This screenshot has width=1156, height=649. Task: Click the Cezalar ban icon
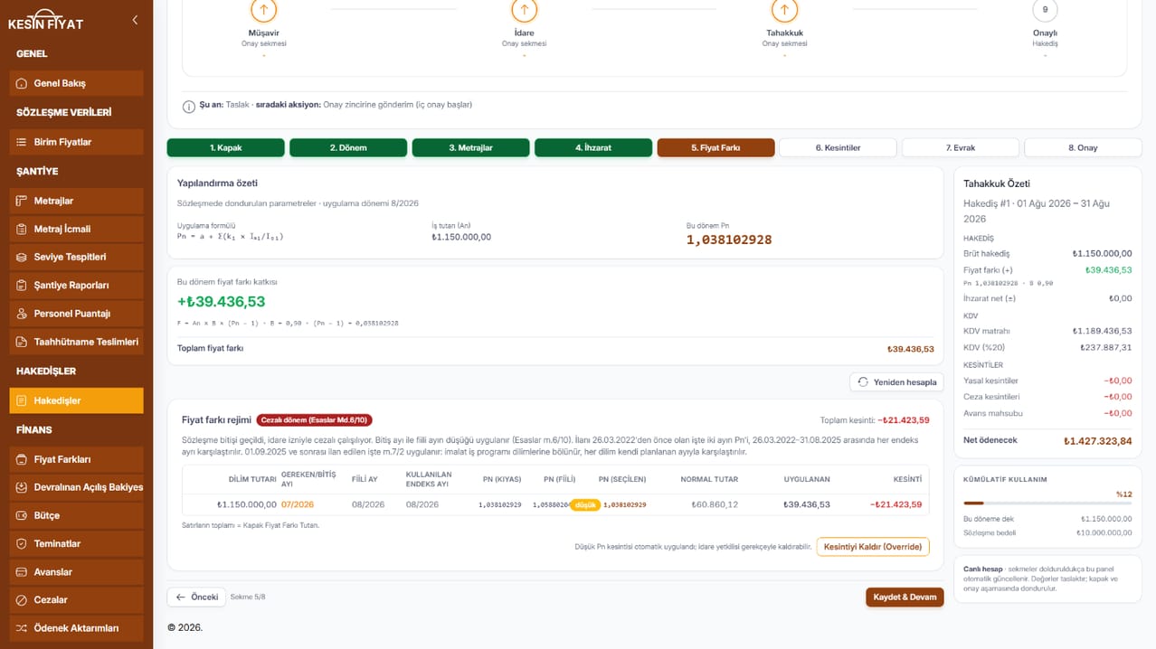pos(22,599)
